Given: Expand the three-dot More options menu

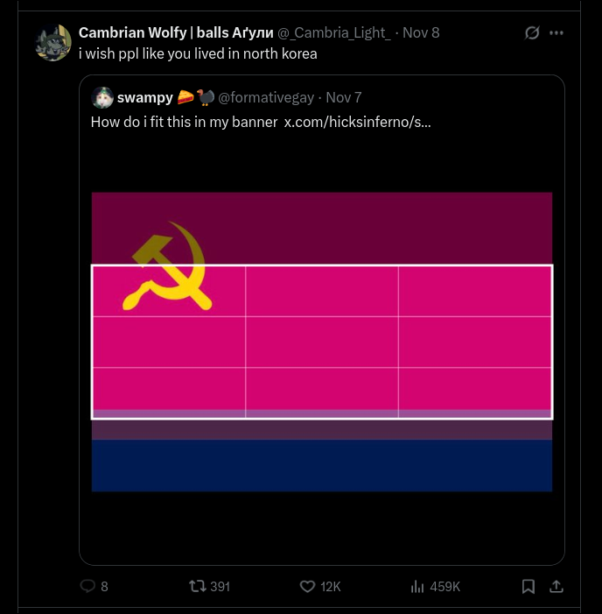Looking at the screenshot, I should pyautogui.click(x=556, y=33).
